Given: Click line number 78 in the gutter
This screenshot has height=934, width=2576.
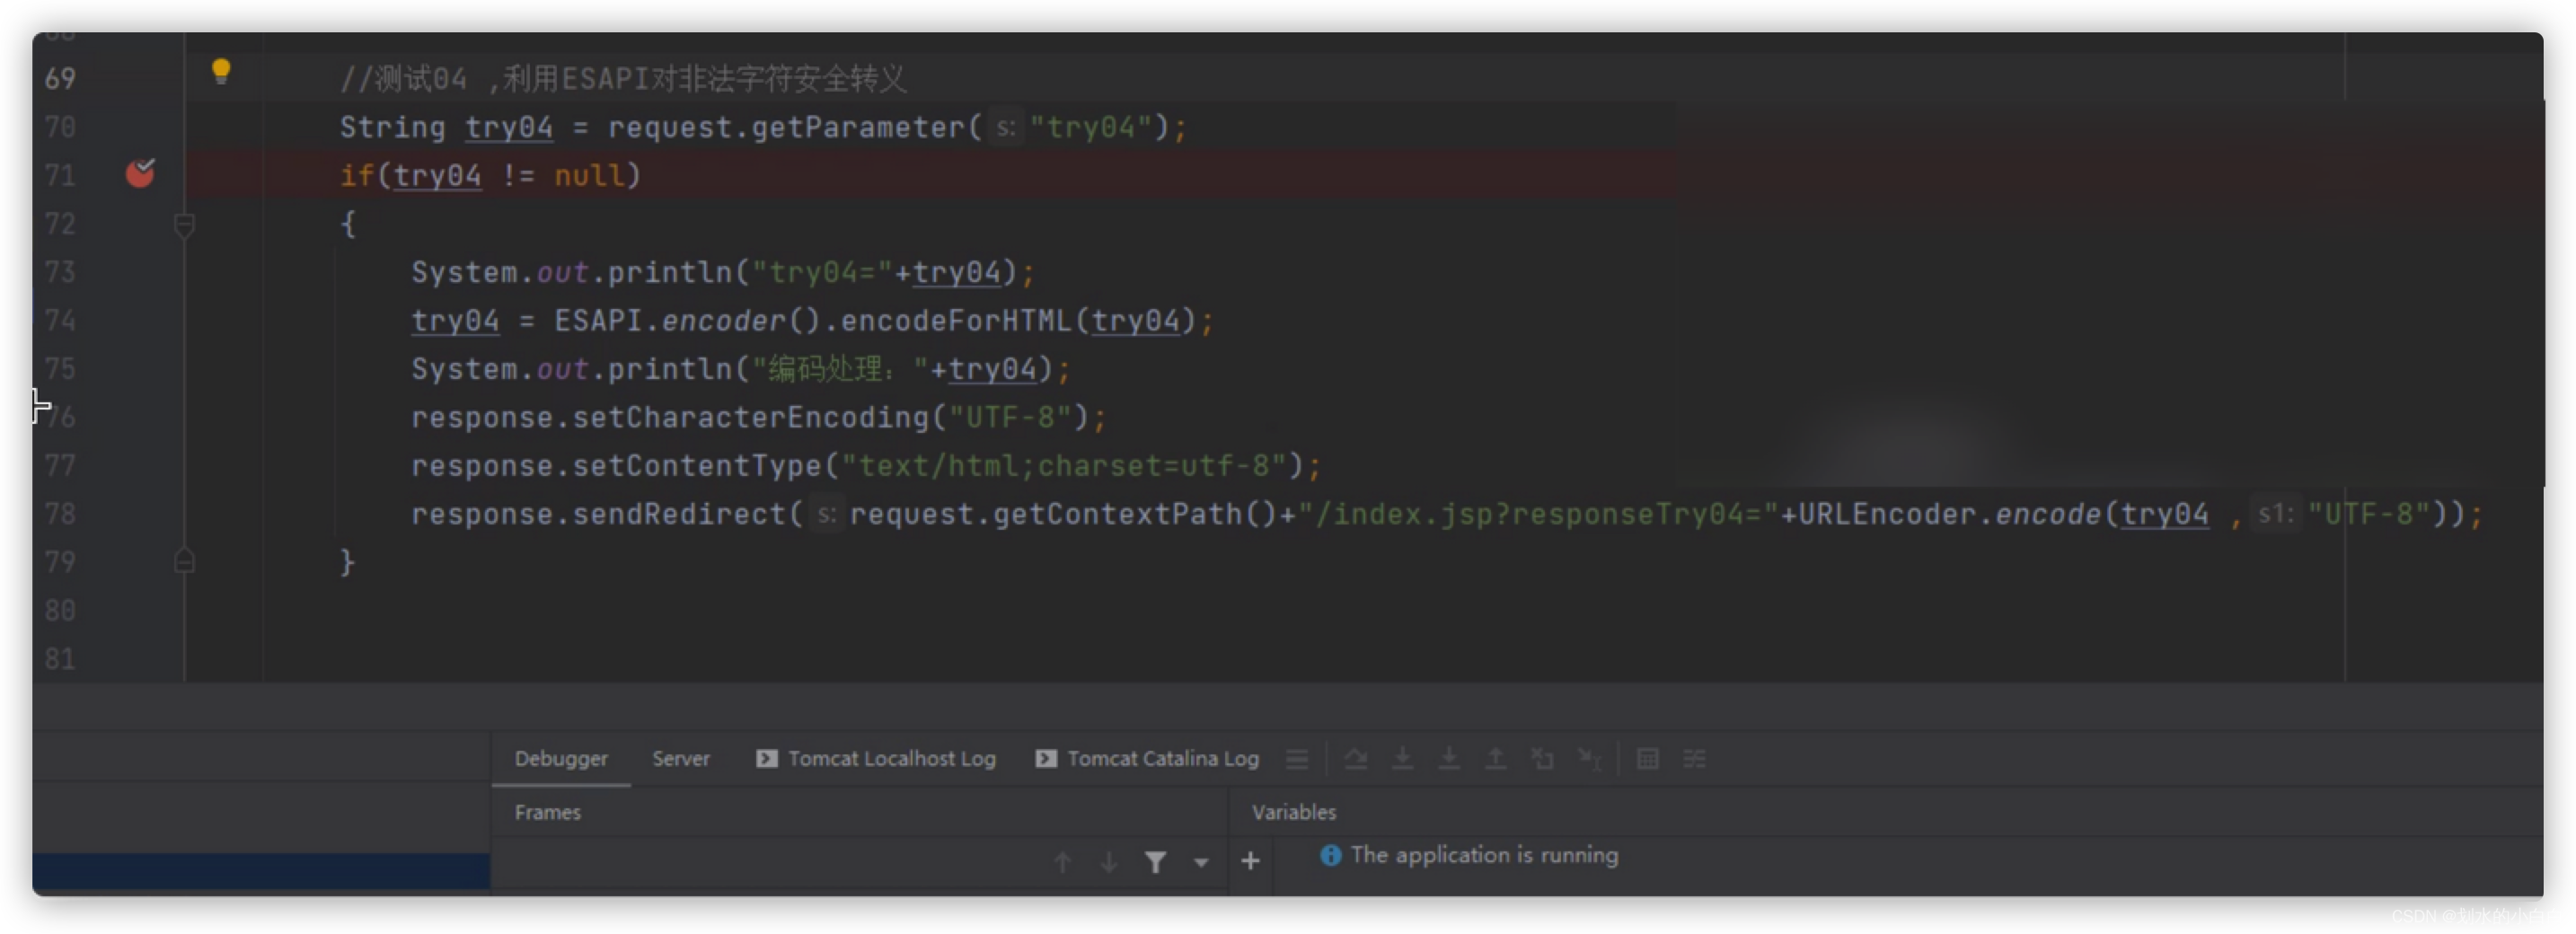Looking at the screenshot, I should click(x=60, y=513).
